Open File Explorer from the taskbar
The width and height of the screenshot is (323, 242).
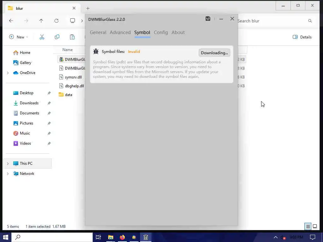point(111,237)
